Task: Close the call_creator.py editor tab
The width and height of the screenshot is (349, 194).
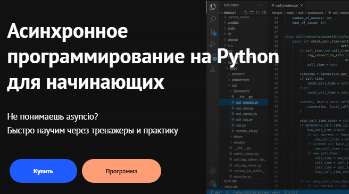Action: (x=302, y=5)
